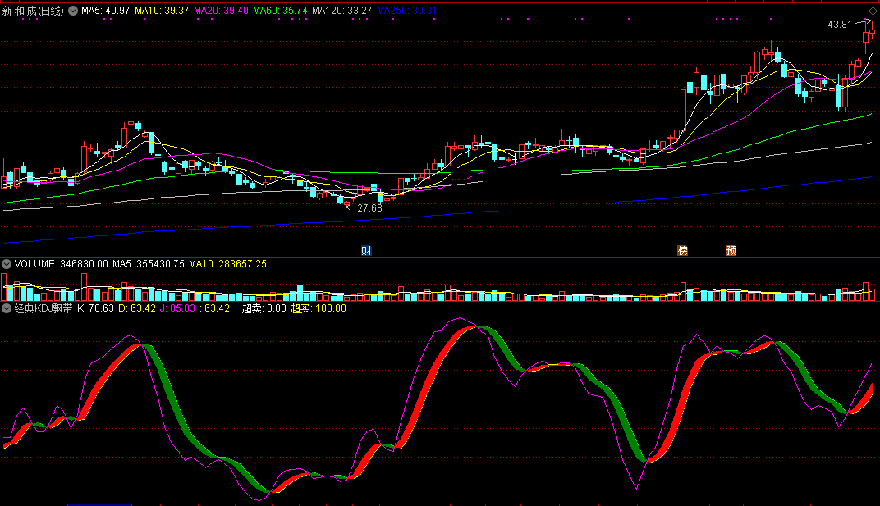
Task: Expand the VOLUME indicator dropdown arrow
Action: coord(7,263)
